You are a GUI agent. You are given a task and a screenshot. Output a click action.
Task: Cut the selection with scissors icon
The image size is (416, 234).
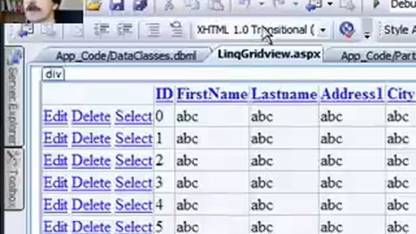pyautogui.click(x=168, y=5)
